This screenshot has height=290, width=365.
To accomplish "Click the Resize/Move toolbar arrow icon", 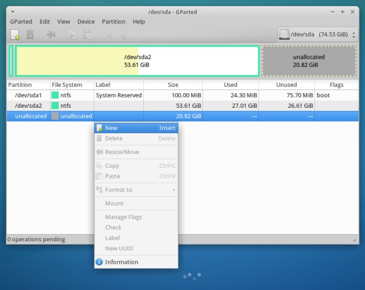I will click(x=51, y=35).
